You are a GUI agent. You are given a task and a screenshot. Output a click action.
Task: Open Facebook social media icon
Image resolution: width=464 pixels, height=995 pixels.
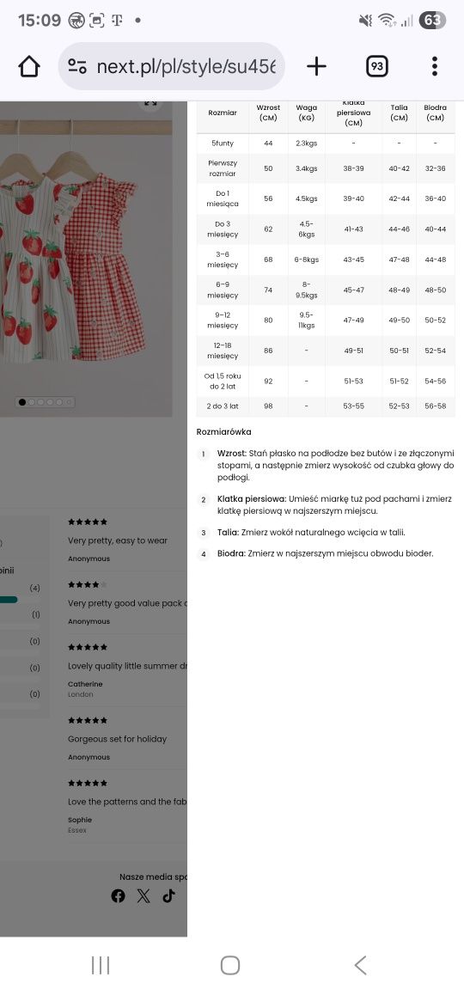(x=118, y=895)
